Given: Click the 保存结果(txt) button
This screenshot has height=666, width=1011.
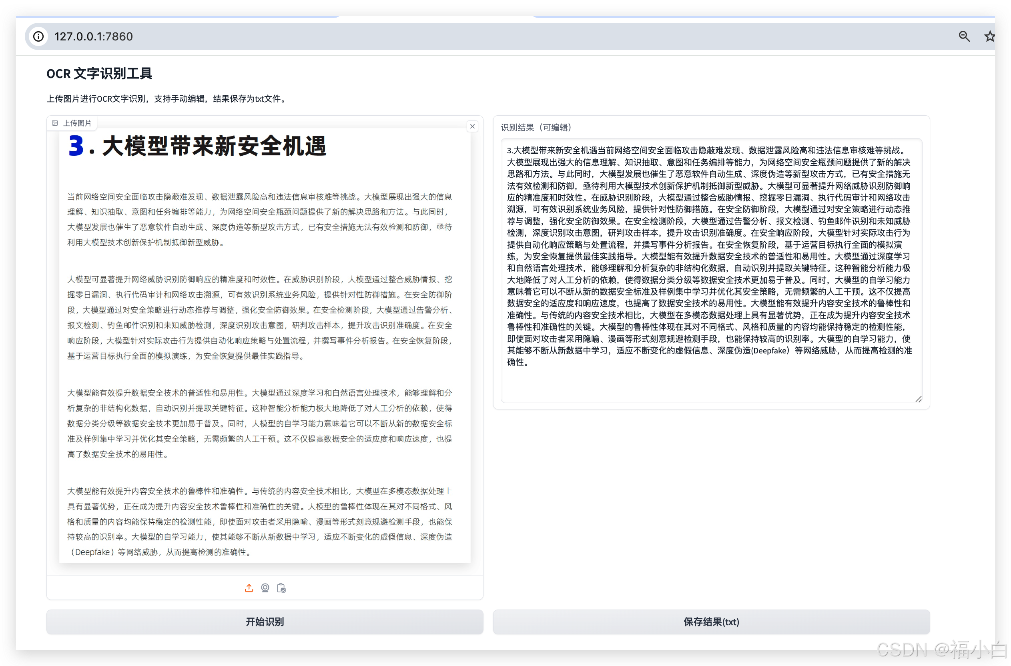Looking at the screenshot, I should click(711, 622).
